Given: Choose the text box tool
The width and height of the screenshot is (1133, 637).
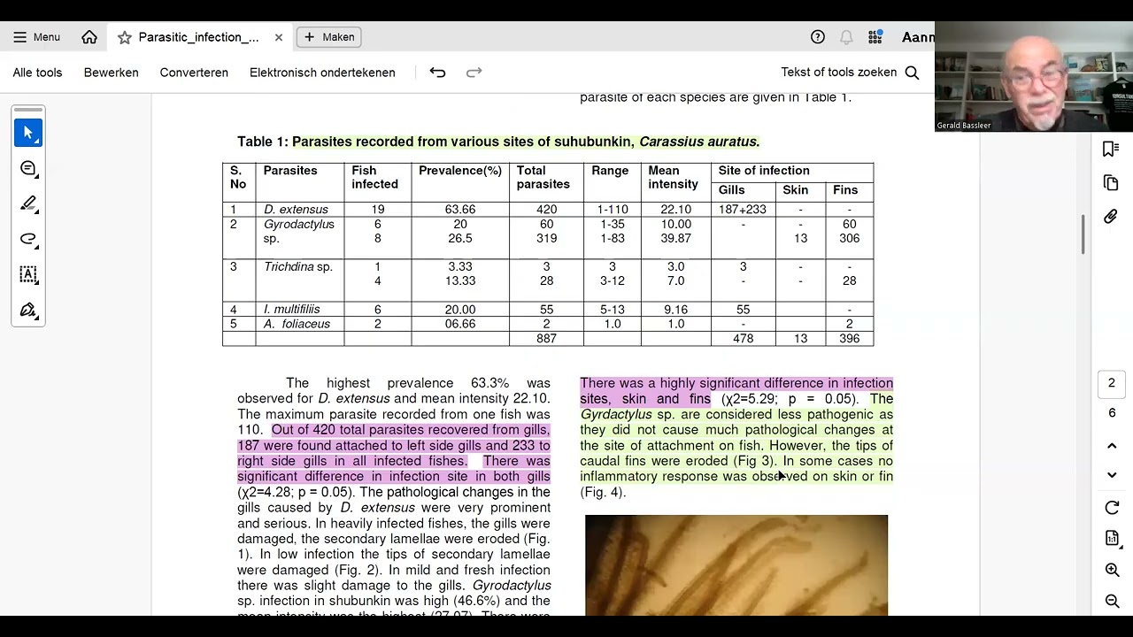Looking at the screenshot, I should point(28,274).
